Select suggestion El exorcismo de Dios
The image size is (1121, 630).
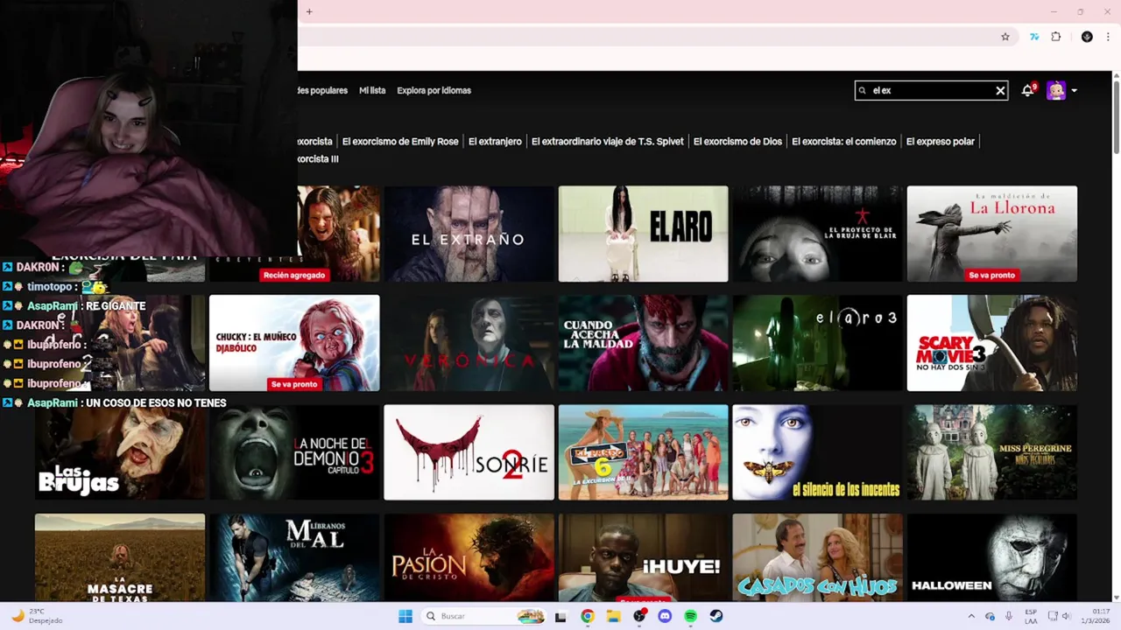point(737,141)
